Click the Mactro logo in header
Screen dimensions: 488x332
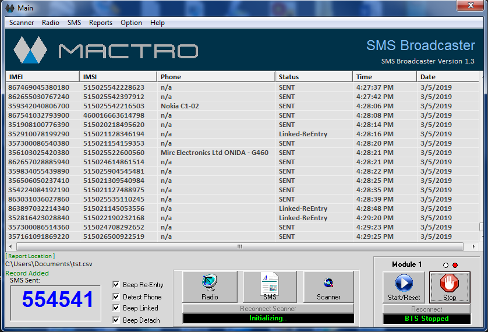[105, 50]
